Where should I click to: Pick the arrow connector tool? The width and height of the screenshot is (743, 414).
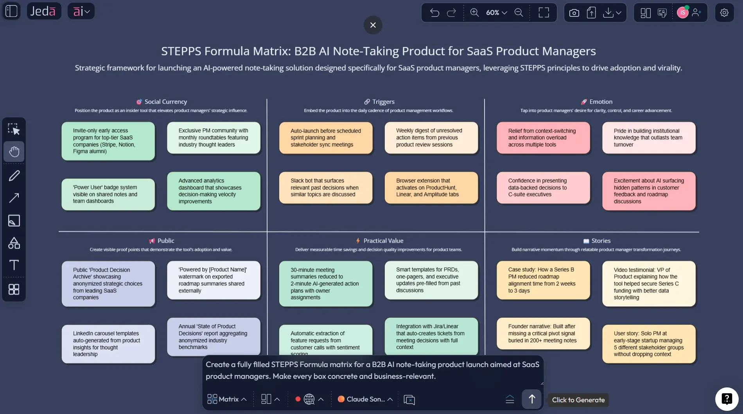point(14,198)
